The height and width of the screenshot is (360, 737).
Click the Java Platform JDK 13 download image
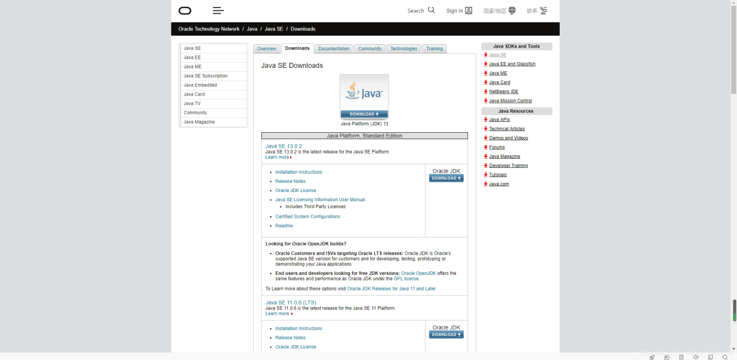(364, 97)
